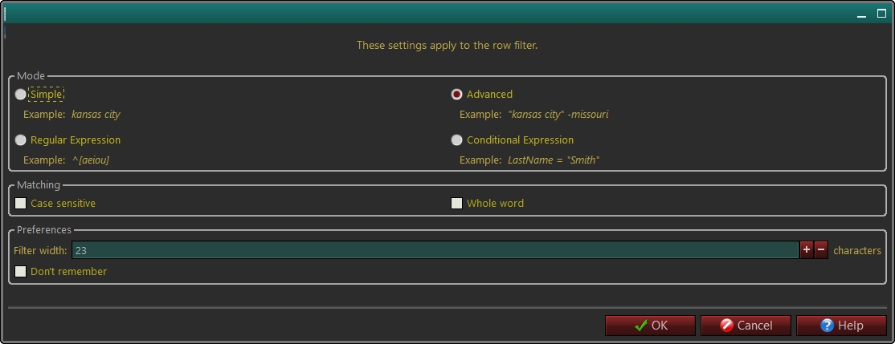Screen dimensions: 895x344
Task: Confirm settings with the OK button
Action: pyautogui.click(x=650, y=326)
